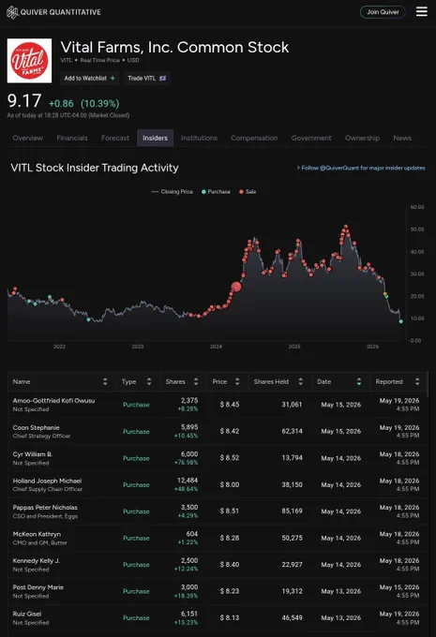Image resolution: width=436 pixels, height=637 pixels.
Task: Sort table by Shares Held arrows
Action: (x=300, y=381)
